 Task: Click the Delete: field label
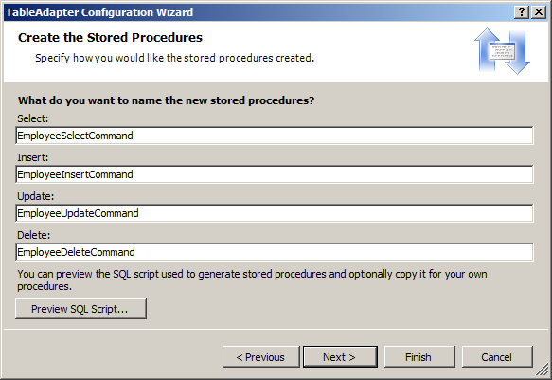tap(34, 235)
